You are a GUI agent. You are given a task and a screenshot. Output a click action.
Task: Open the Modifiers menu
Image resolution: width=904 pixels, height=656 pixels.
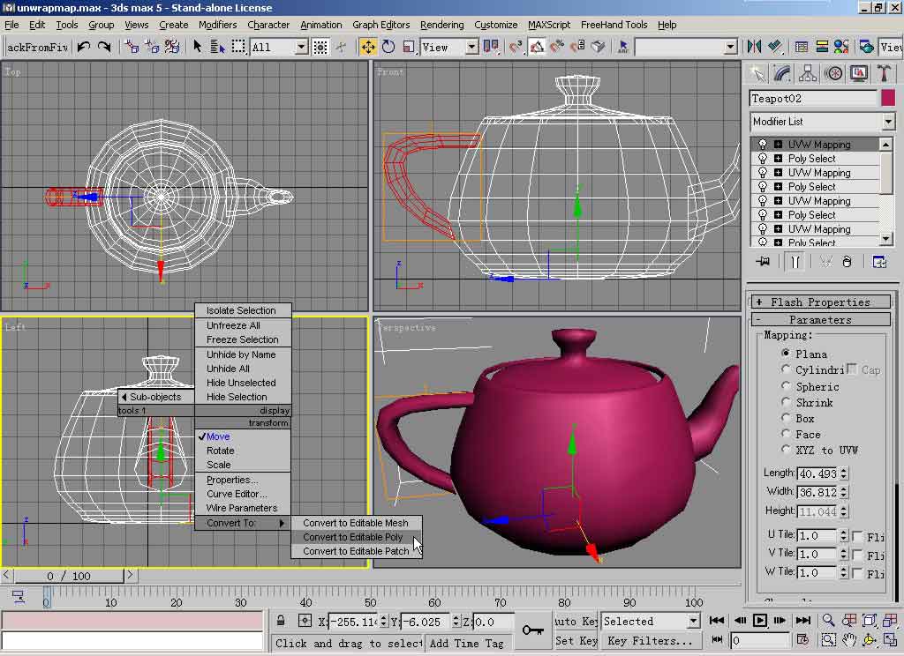pos(217,25)
